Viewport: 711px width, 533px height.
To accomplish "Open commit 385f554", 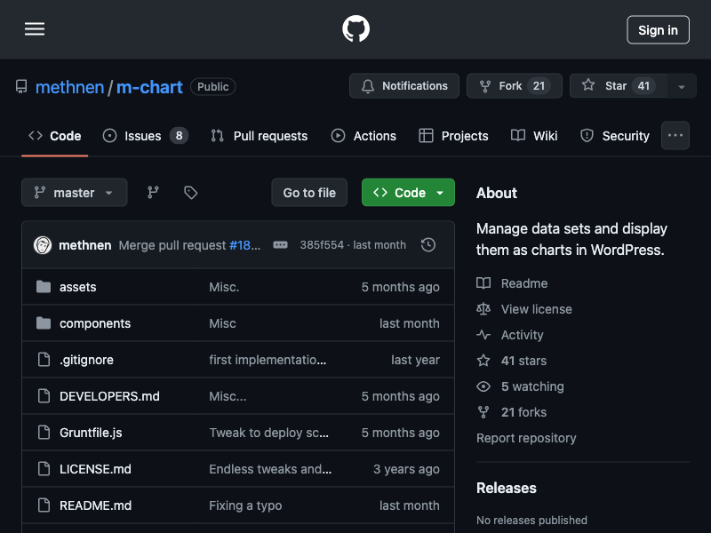I will pos(322,245).
